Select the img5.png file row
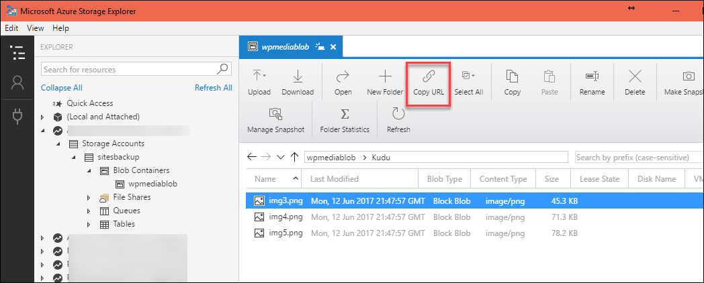The width and height of the screenshot is (704, 283). pos(475,233)
